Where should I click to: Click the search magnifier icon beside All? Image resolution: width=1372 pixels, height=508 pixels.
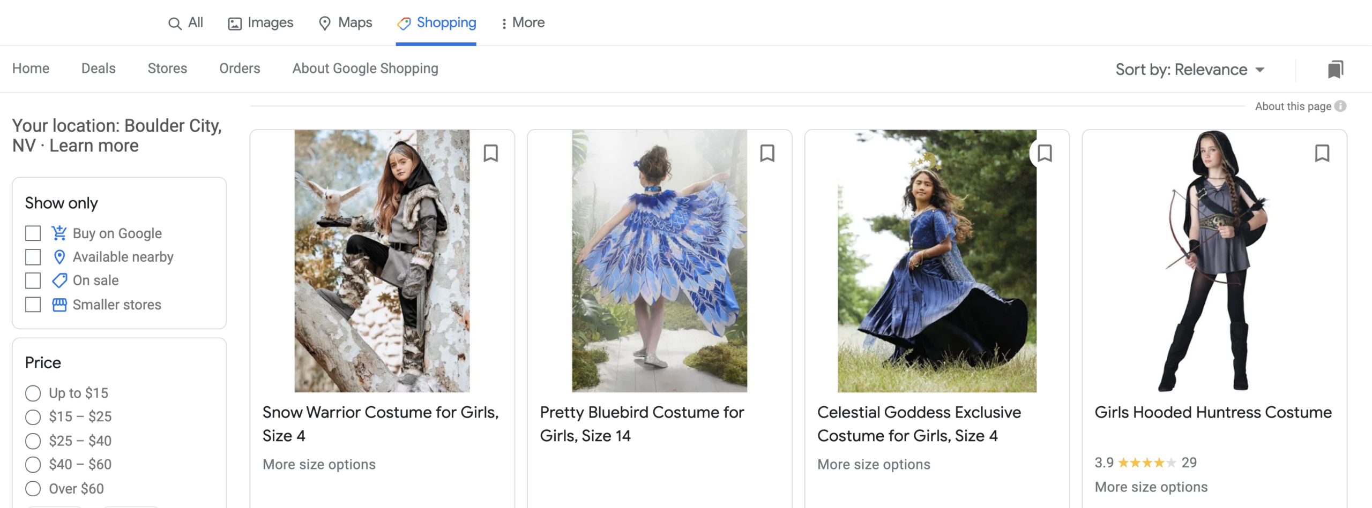click(175, 24)
